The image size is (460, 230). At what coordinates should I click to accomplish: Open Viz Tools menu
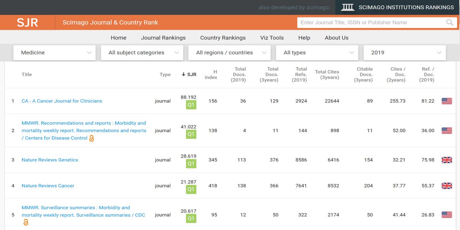tap(272, 38)
